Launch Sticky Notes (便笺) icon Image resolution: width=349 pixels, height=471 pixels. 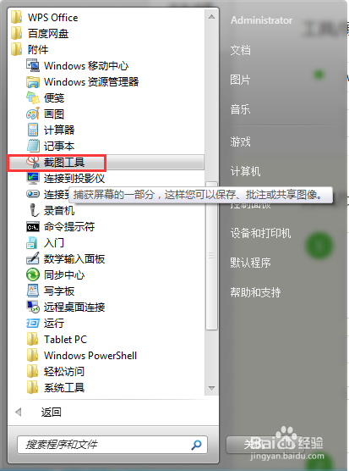[33, 97]
